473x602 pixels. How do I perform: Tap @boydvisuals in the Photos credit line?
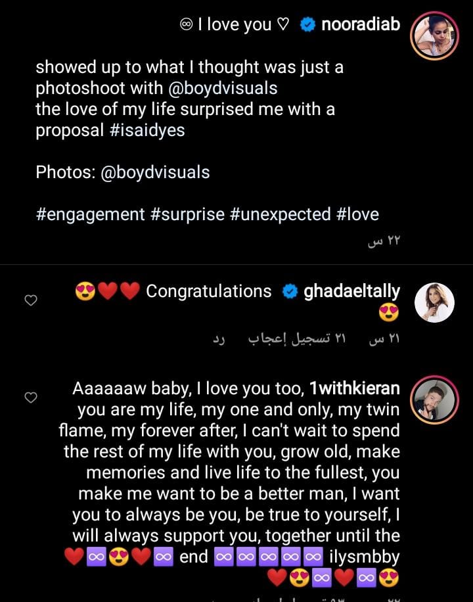tap(155, 172)
